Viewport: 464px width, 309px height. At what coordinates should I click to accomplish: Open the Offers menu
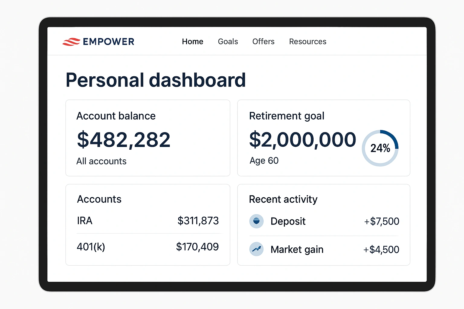click(x=263, y=41)
